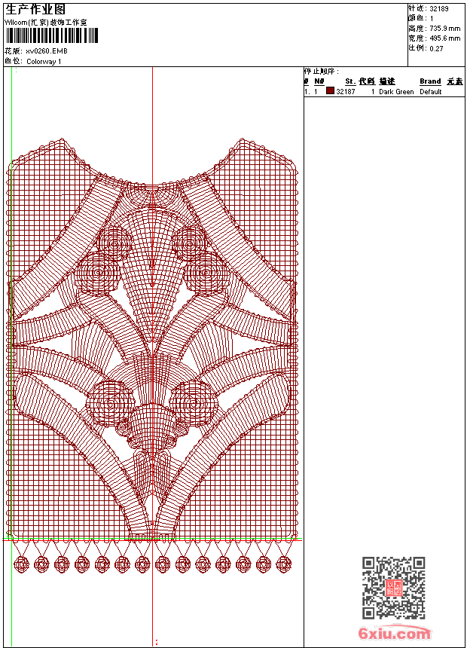The width and height of the screenshot is (467, 648).
Task: Click the N# column header
Action: click(x=319, y=81)
